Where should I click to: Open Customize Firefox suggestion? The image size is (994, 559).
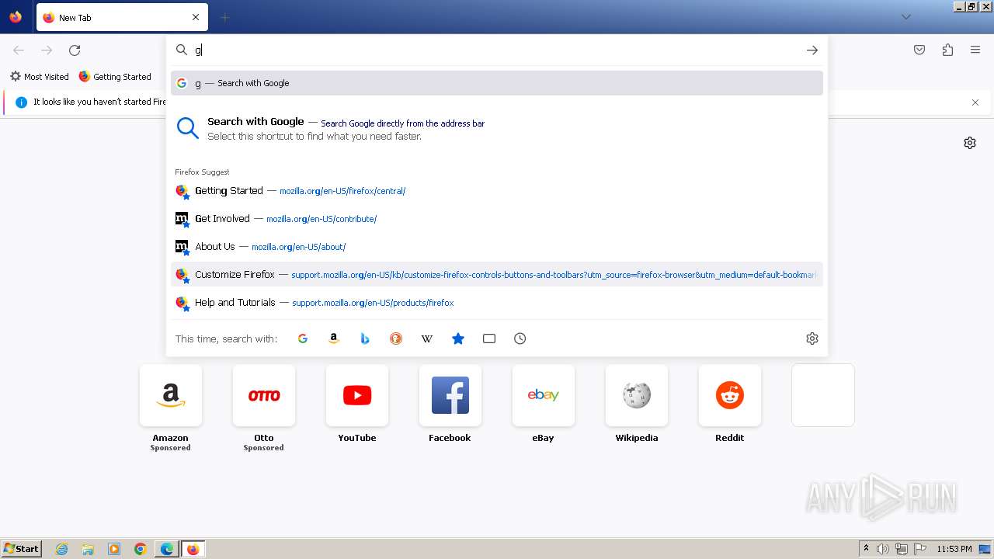497,275
